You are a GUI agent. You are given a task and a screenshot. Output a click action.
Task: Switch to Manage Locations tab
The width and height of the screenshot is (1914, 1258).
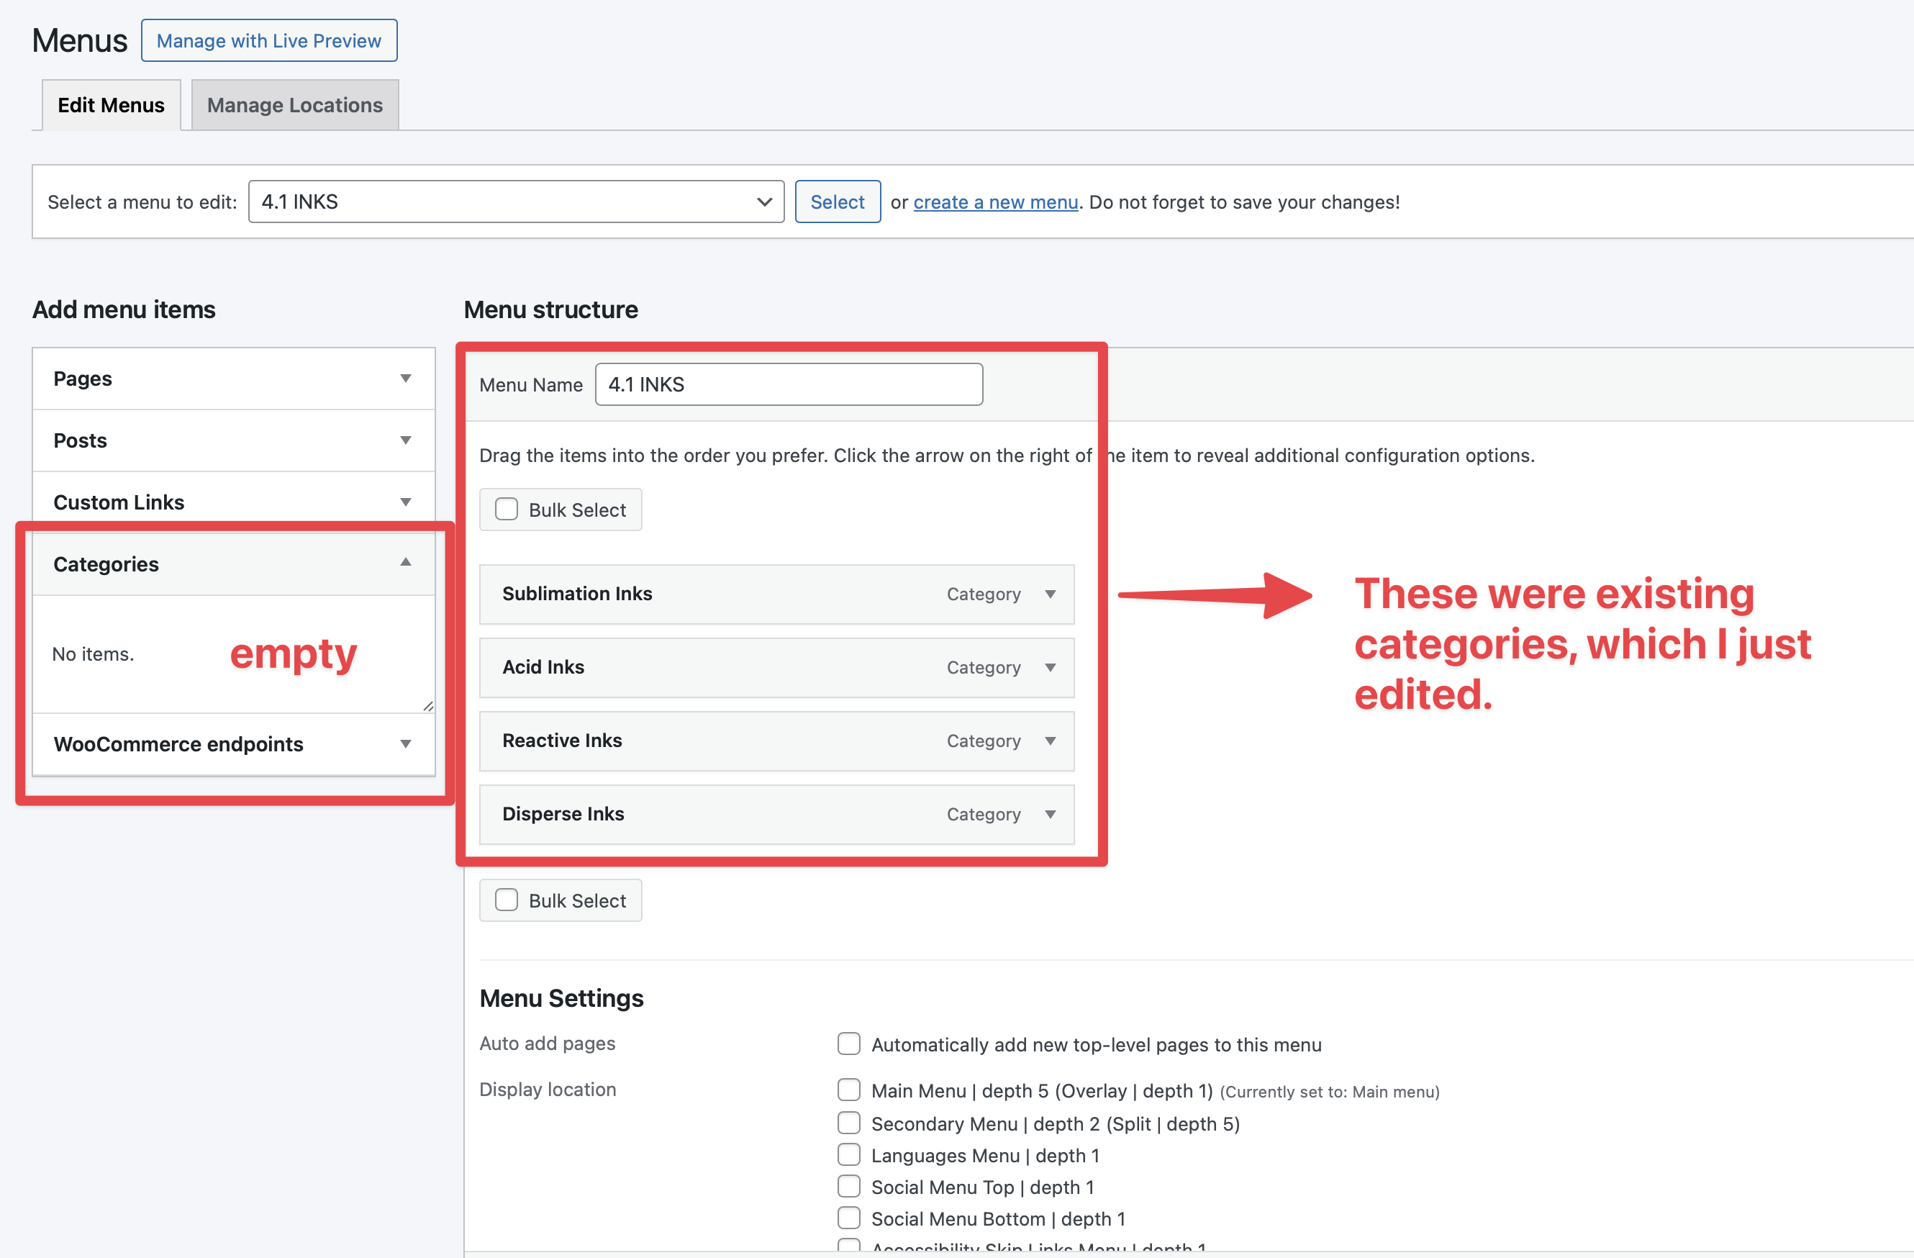[294, 105]
